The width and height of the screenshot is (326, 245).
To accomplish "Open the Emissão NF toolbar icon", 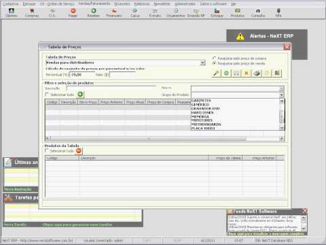I will pos(196,13).
